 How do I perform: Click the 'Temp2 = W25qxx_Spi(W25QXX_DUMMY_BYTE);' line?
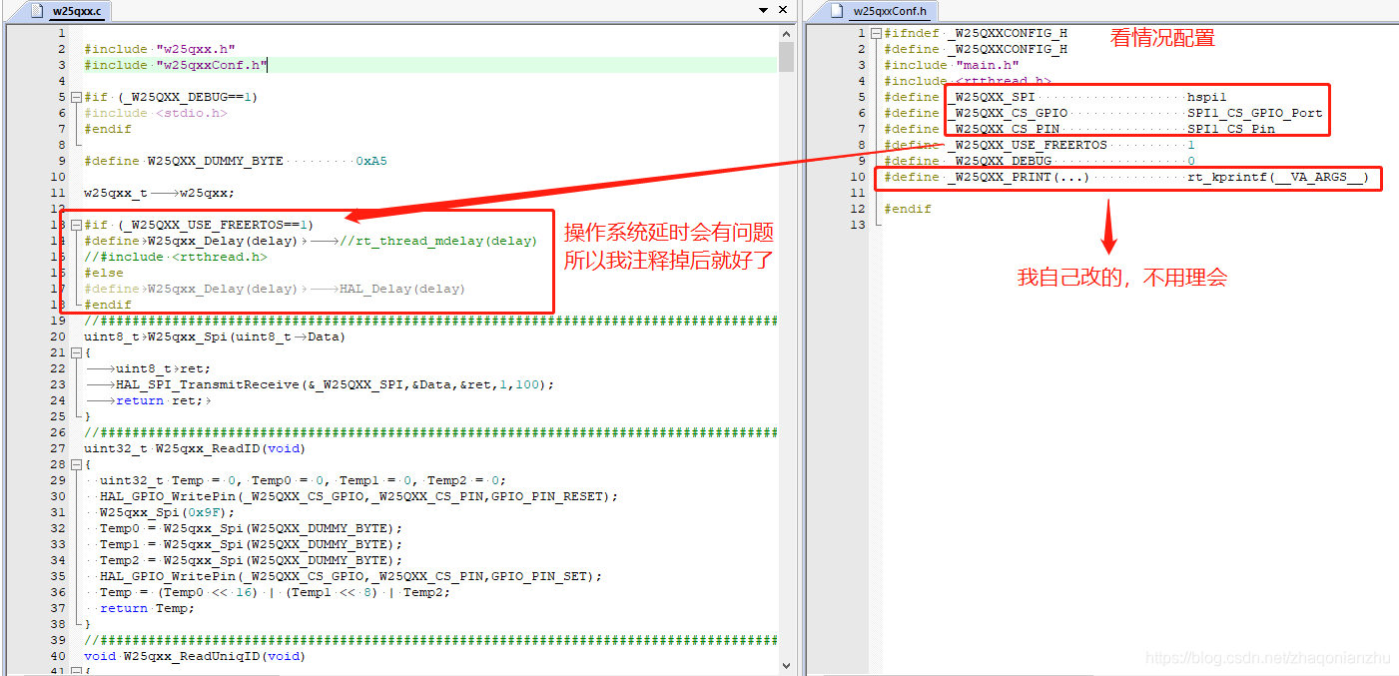[251, 560]
